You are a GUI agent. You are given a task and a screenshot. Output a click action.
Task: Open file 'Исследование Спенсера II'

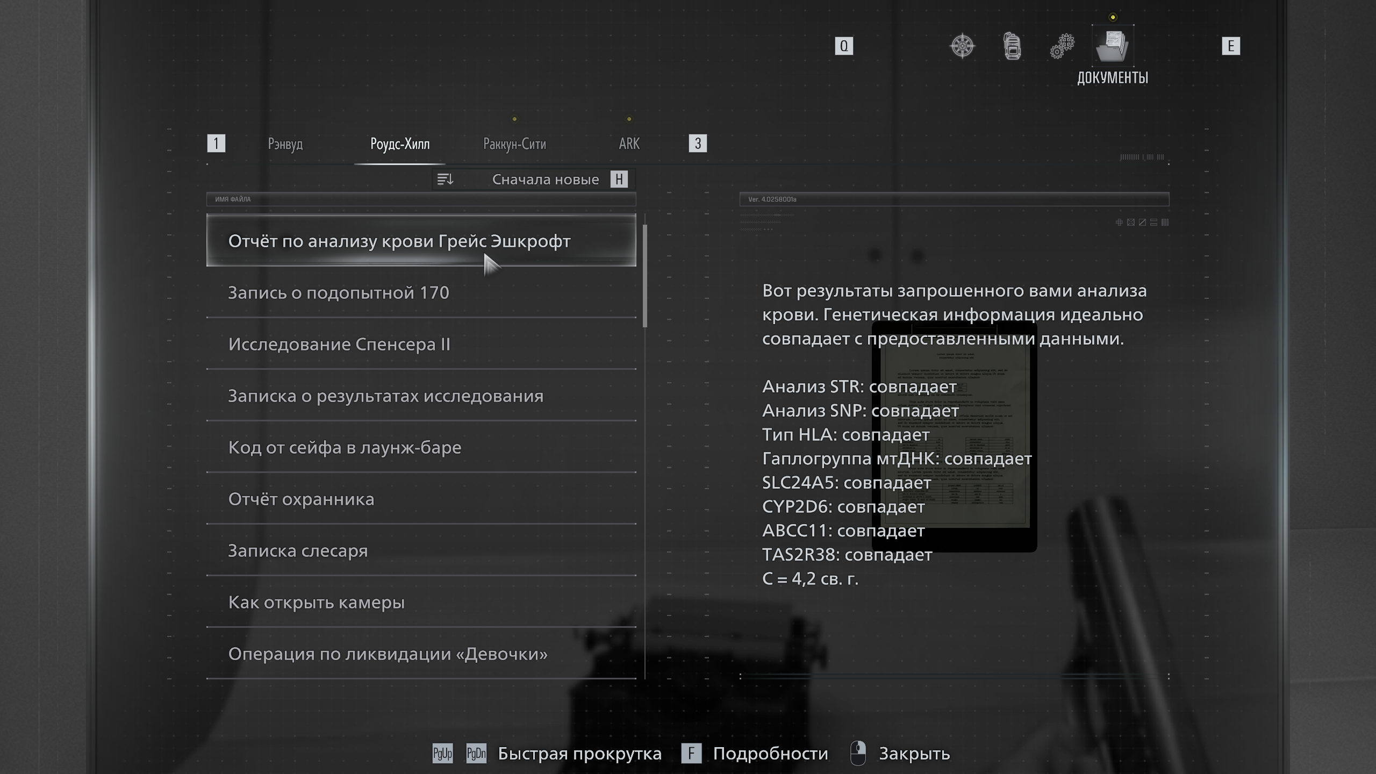[x=339, y=345]
